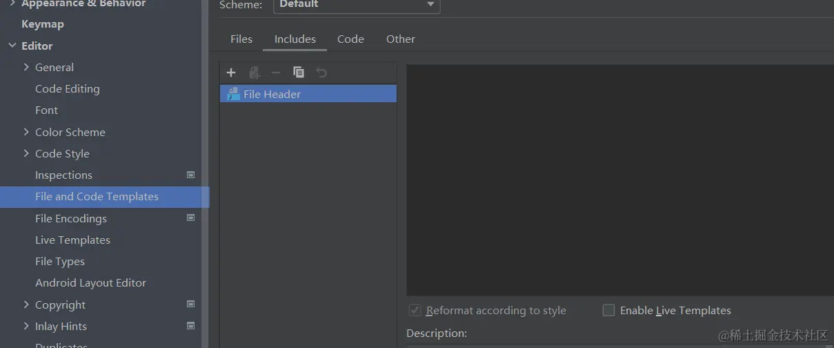Expand the Code Style node
The height and width of the screenshot is (348, 834).
(26, 154)
